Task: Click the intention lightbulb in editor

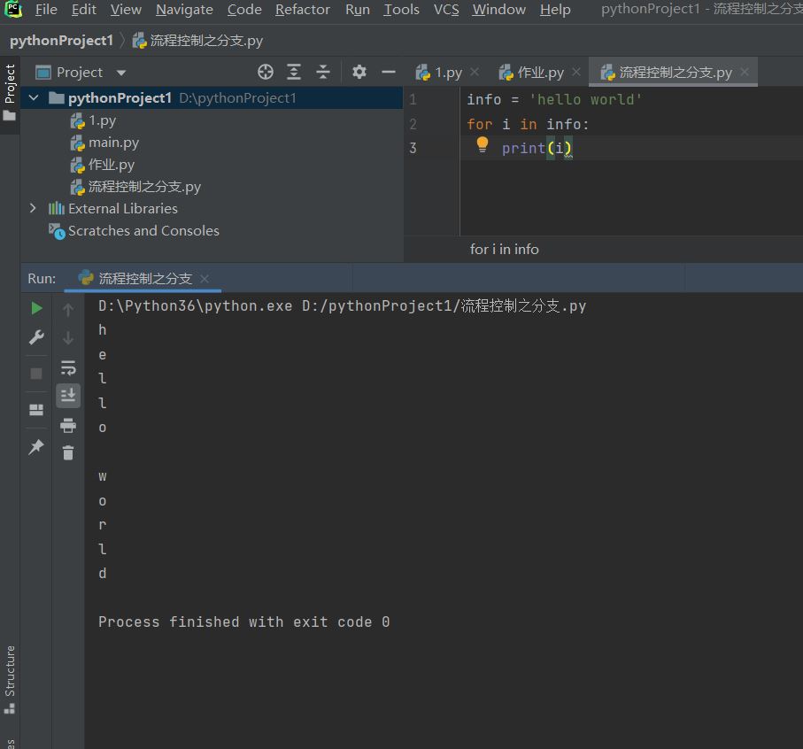Action: coord(482,145)
